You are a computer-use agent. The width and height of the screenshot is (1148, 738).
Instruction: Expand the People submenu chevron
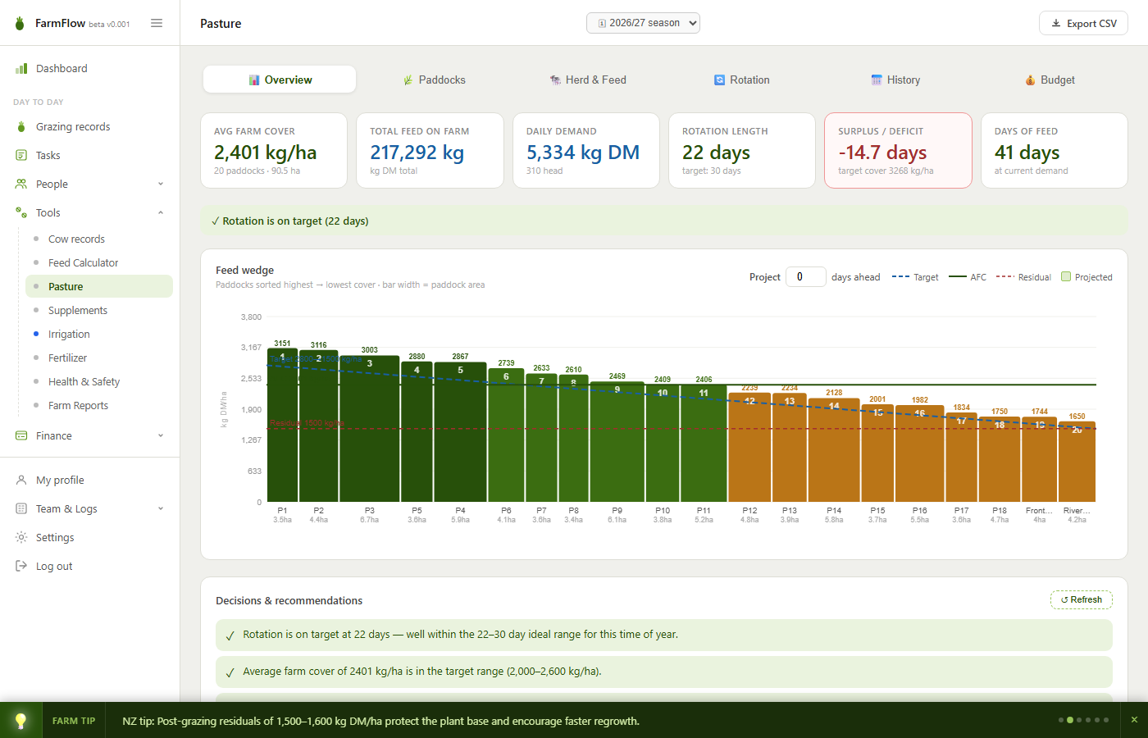click(161, 184)
